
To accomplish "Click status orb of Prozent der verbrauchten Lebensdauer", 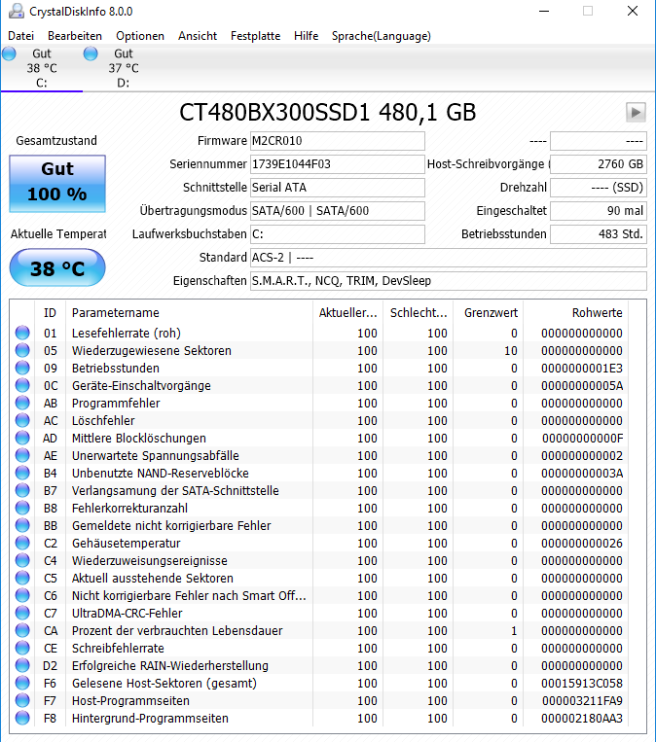I will (x=22, y=630).
